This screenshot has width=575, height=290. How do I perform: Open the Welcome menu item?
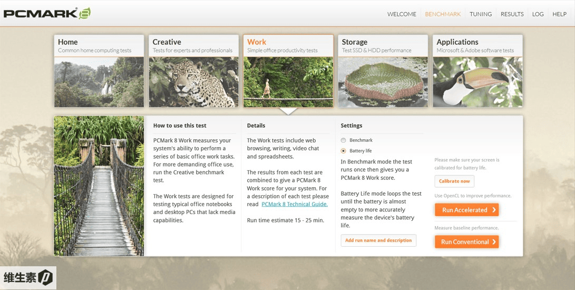click(x=402, y=14)
